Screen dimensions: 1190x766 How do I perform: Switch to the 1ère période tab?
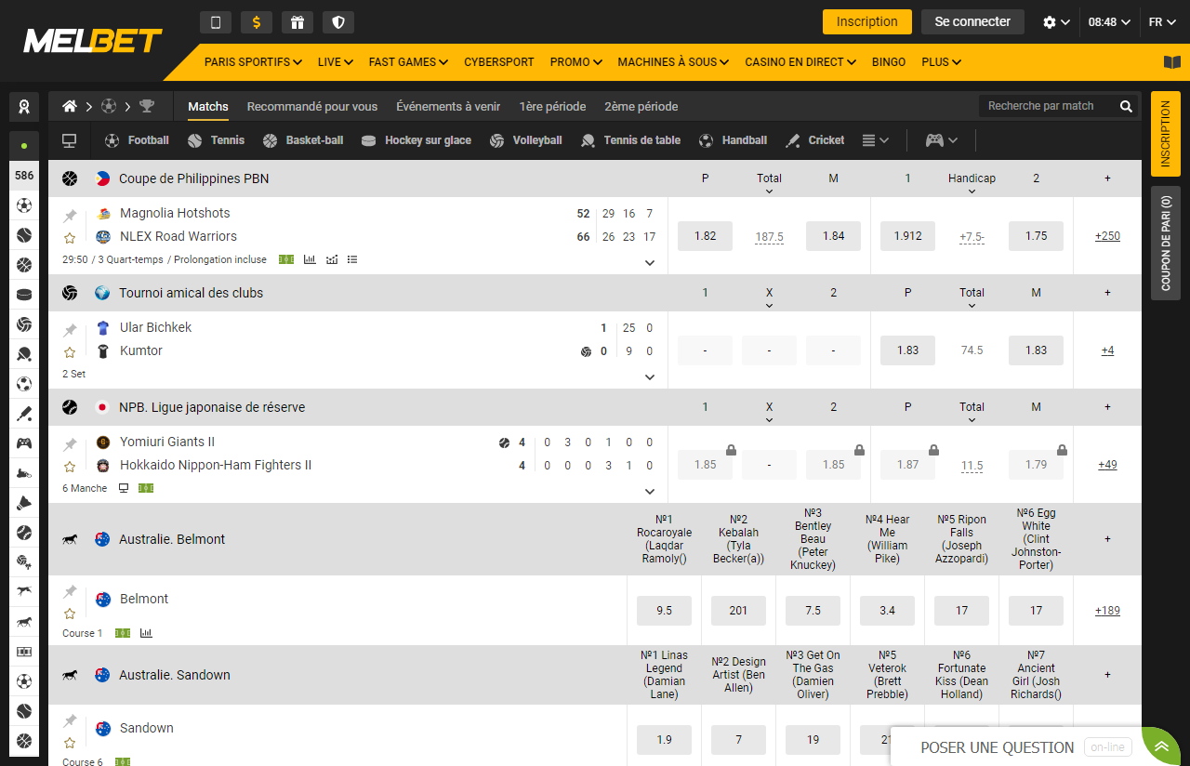coord(552,106)
